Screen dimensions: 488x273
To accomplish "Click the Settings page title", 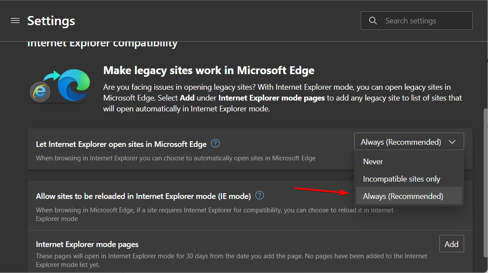I will coord(51,21).
